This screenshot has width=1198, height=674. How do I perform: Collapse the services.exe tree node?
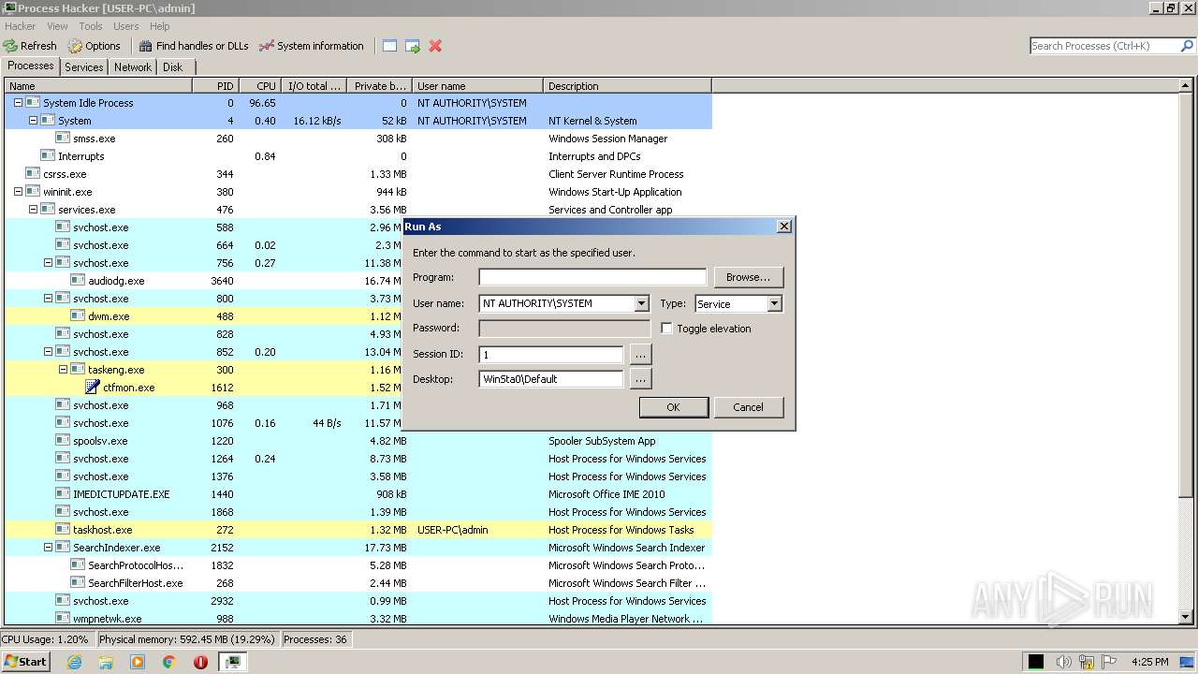pyautogui.click(x=33, y=209)
